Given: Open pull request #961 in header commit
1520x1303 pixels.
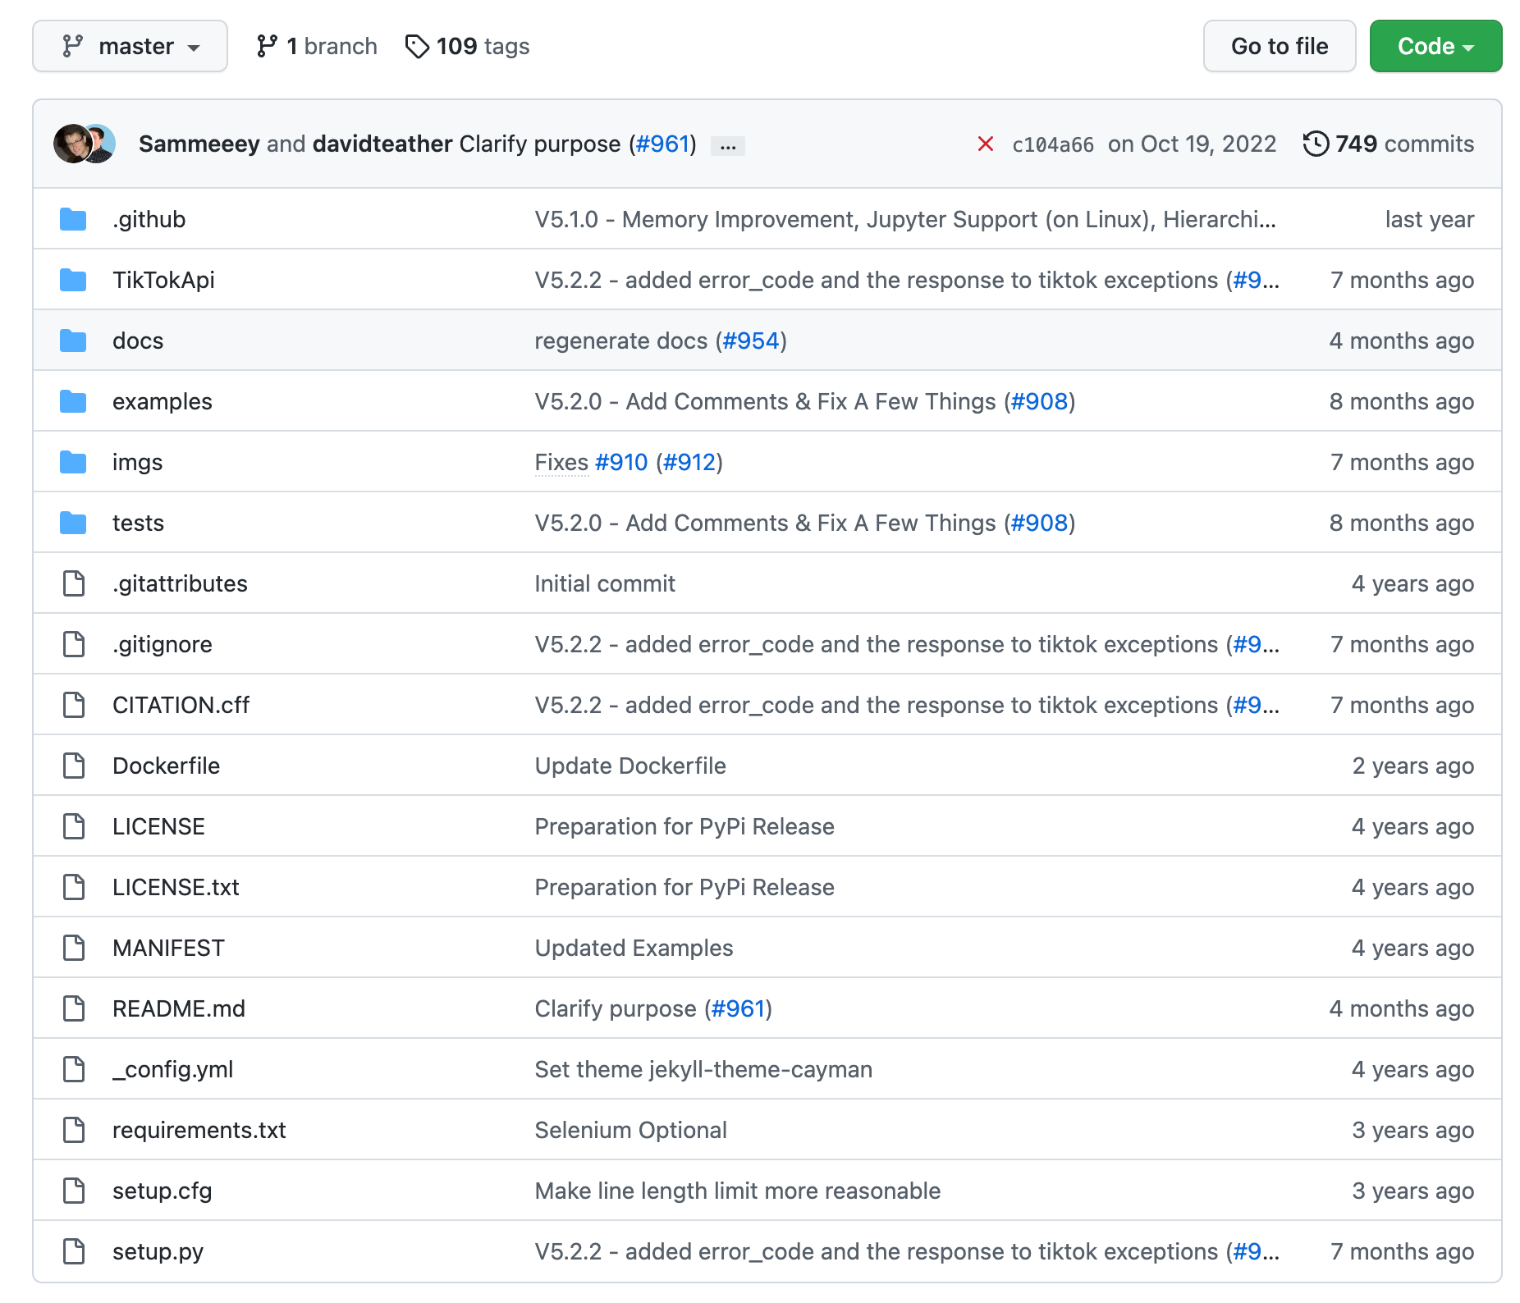Looking at the screenshot, I should (x=662, y=144).
